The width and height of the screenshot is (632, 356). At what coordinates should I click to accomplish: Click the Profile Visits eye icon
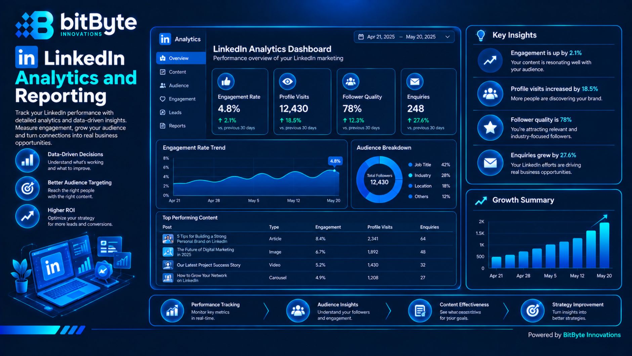click(x=287, y=81)
